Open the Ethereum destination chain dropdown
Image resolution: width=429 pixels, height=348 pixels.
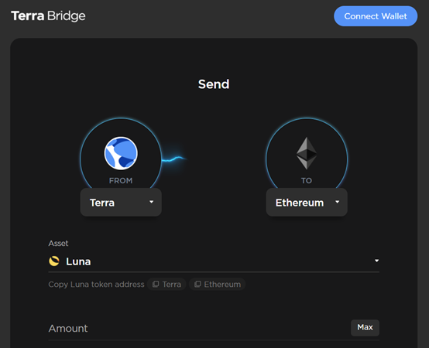[307, 203]
